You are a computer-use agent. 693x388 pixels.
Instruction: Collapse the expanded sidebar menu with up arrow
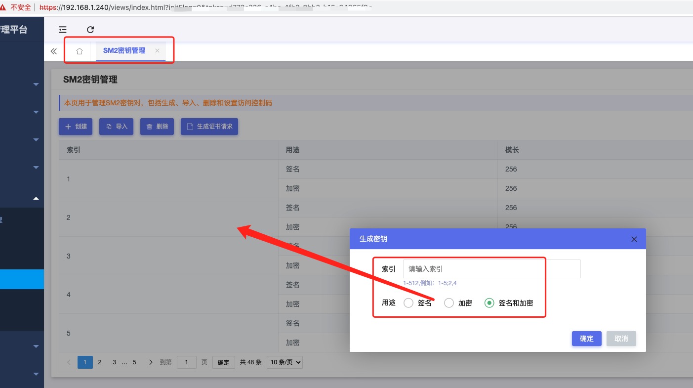pyautogui.click(x=36, y=198)
